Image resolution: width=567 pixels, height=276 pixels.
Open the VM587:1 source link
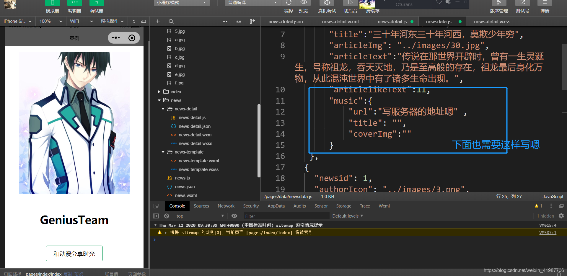(x=548, y=233)
